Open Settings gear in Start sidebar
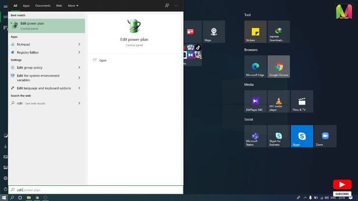Viewport: 358px width, 201px height. (x=6, y=178)
